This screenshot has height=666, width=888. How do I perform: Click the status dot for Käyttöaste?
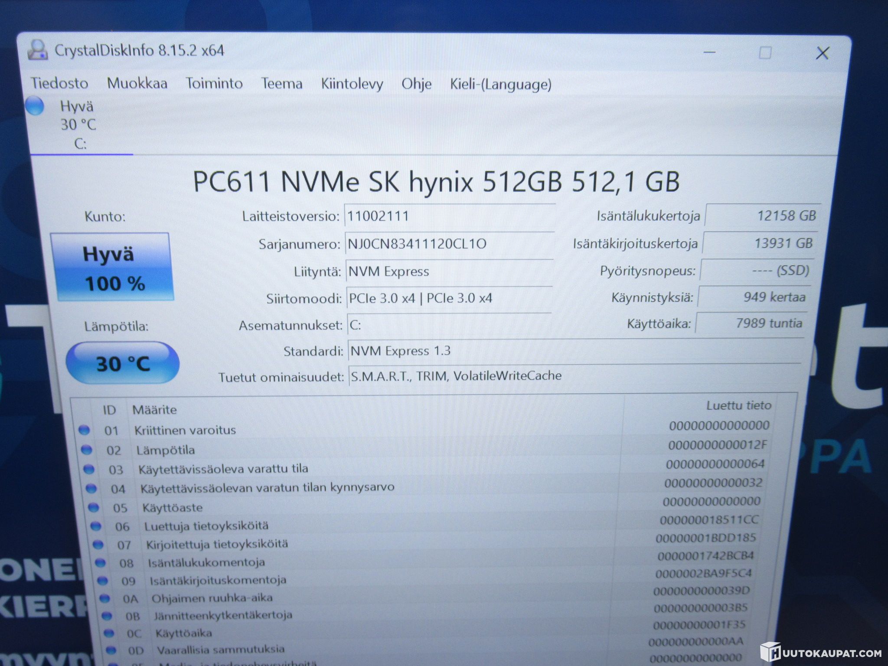tap(93, 507)
